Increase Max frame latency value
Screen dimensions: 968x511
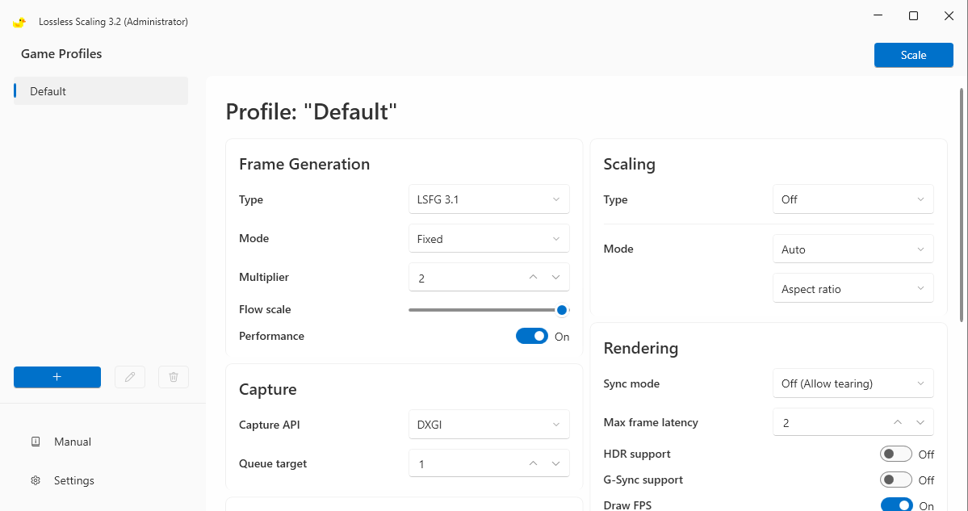pyautogui.click(x=898, y=423)
